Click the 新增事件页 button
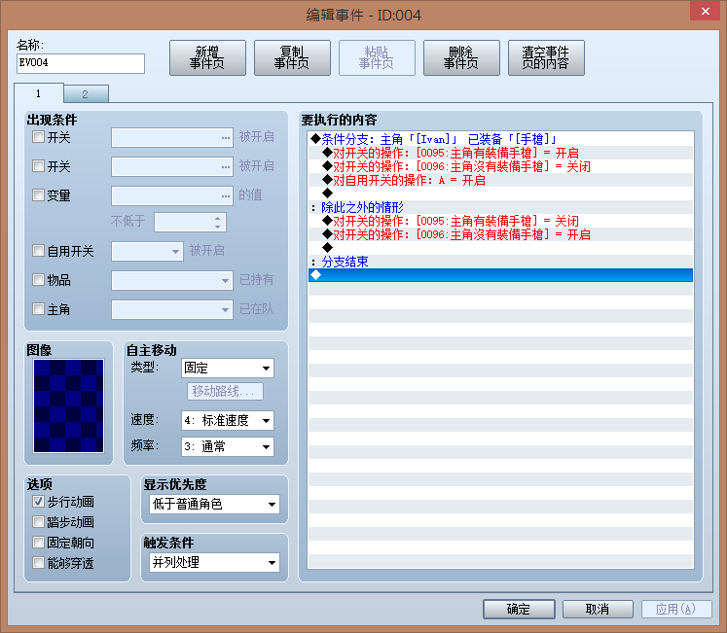727x633 pixels. 207,58
